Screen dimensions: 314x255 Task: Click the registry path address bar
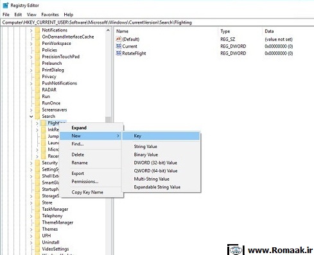click(x=157, y=22)
